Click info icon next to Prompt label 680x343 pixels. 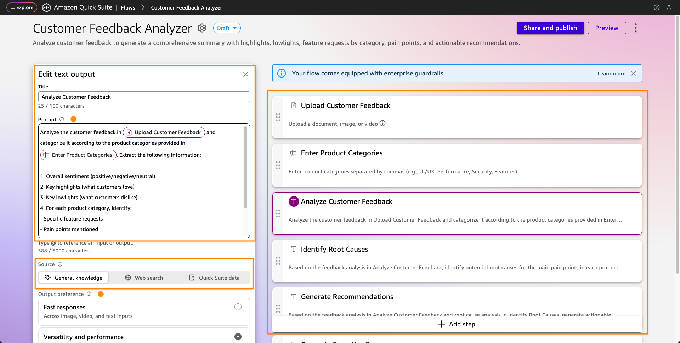(62, 119)
